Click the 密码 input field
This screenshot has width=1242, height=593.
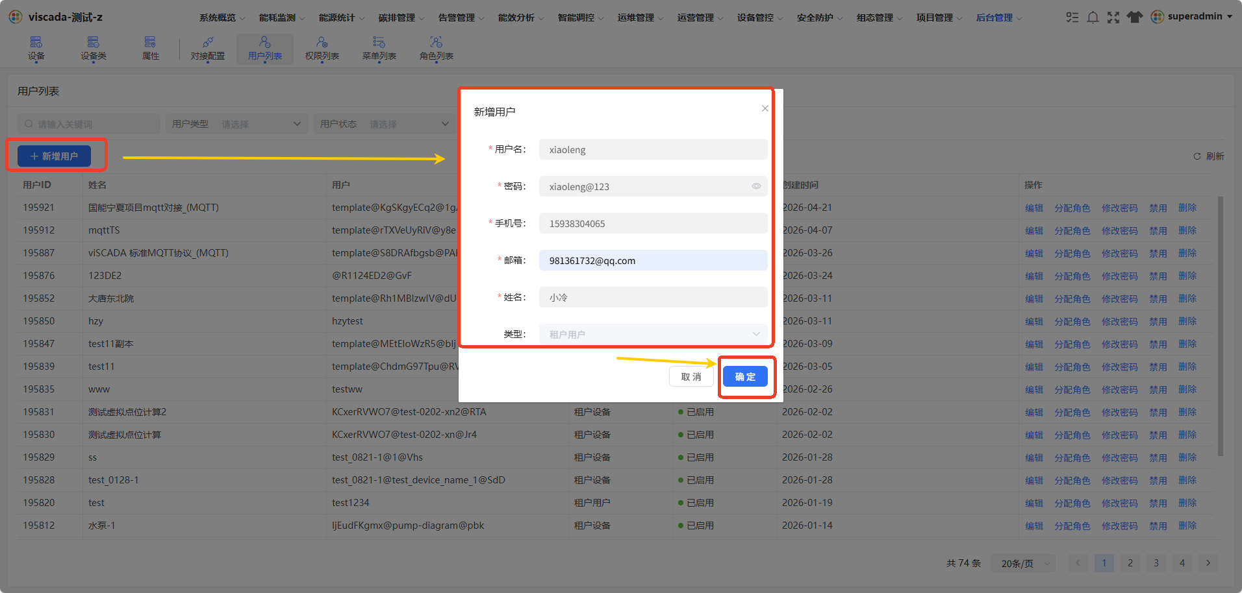(x=653, y=186)
